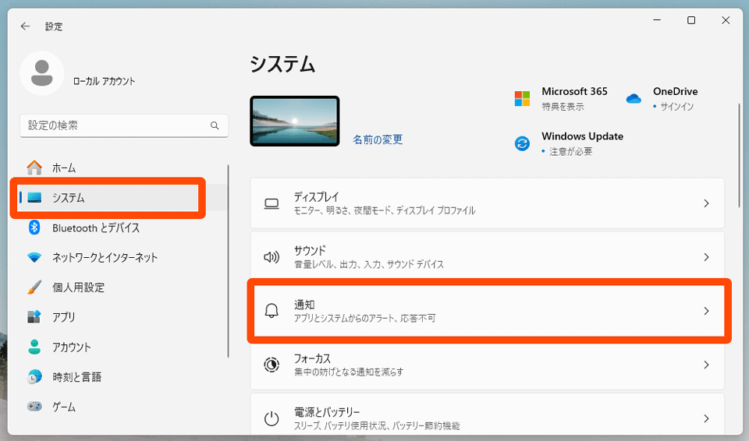Screen dimensions: 749x441
Task: Click the システム monitor icon in sidebar
Action: 34,198
